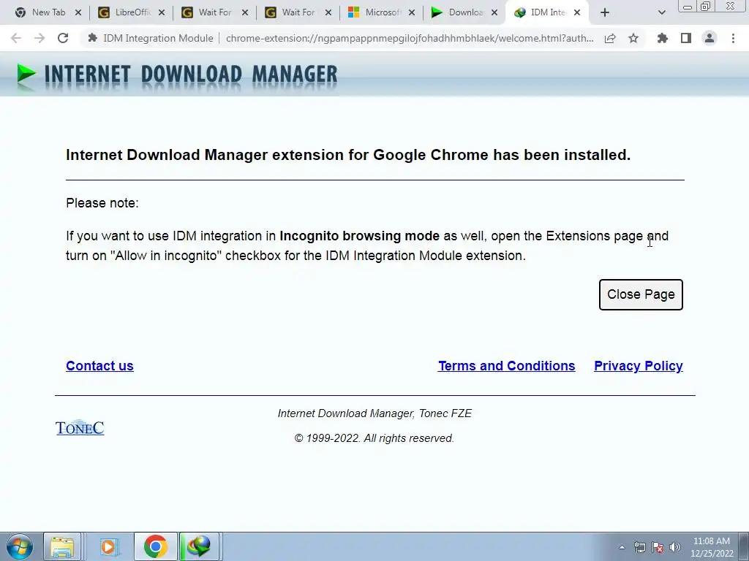This screenshot has height=561, width=749.
Task: Close the first Wait For tab
Action: [x=245, y=13]
